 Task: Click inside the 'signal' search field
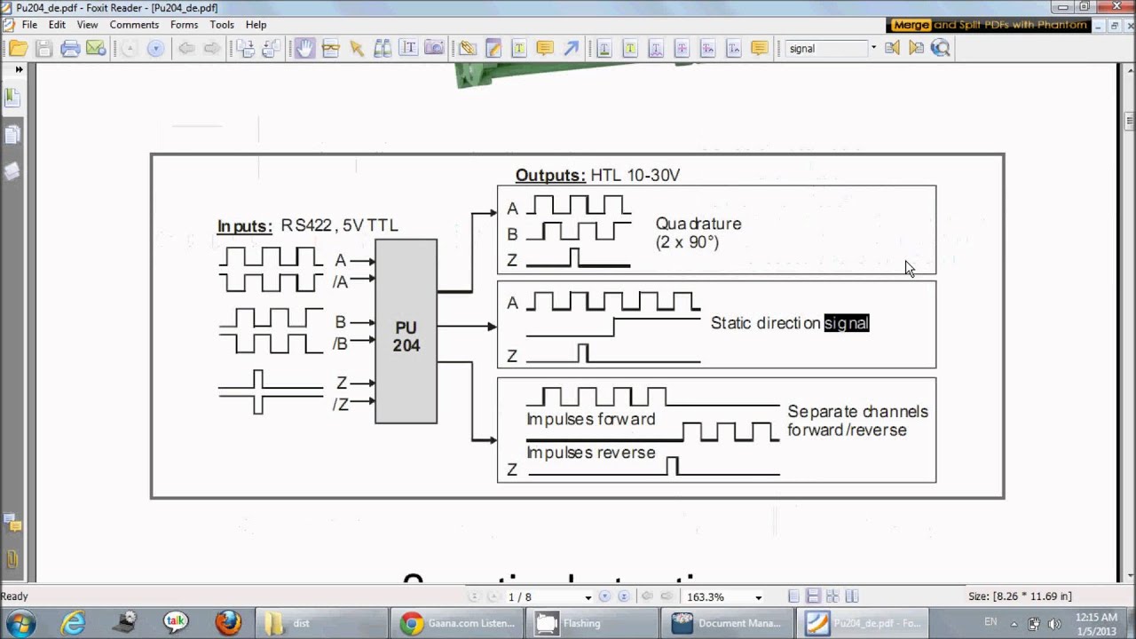pos(825,49)
